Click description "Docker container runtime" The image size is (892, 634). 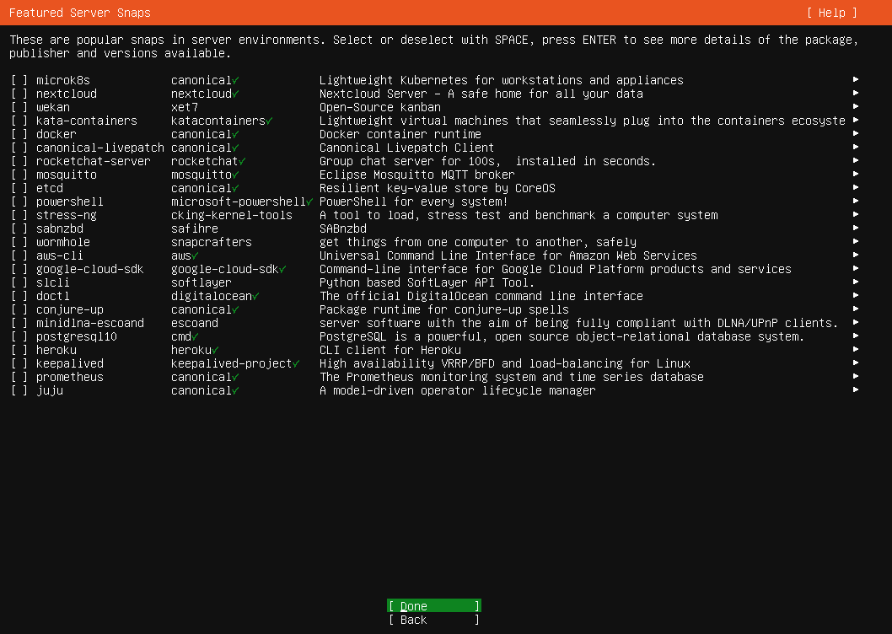click(x=400, y=134)
